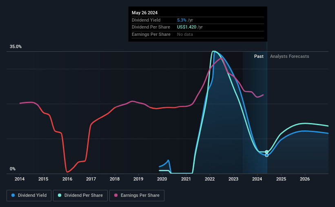Select the 2016 x-axis label
335x207 pixels.
[x=67, y=179]
